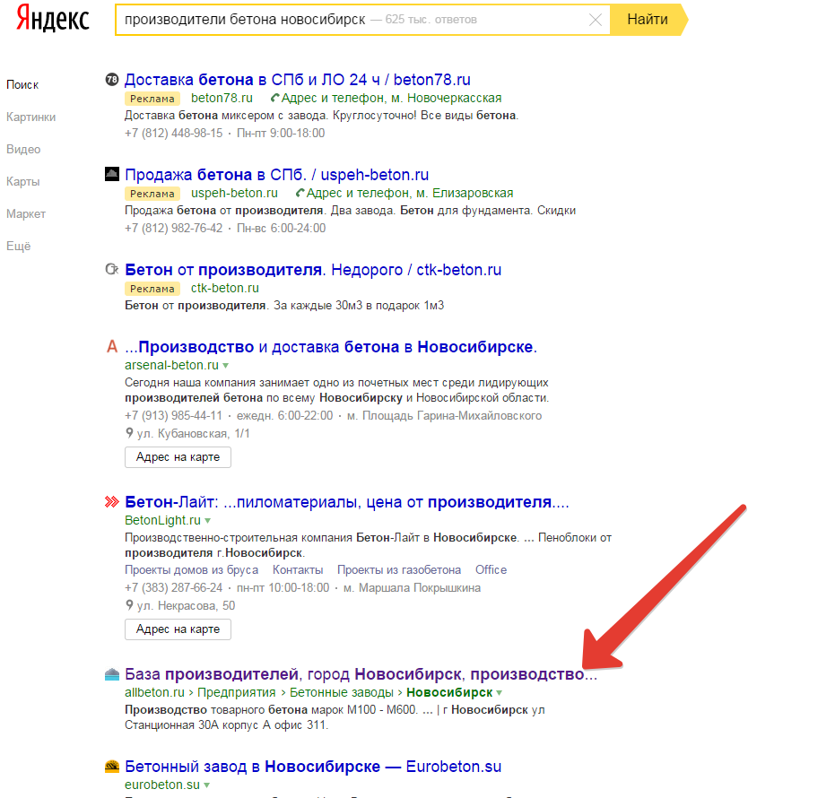Image resolution: width=835 pixels, height=798 pixels.
Task: Open the Маркет sidebar tab
Action: pos(26,214)
